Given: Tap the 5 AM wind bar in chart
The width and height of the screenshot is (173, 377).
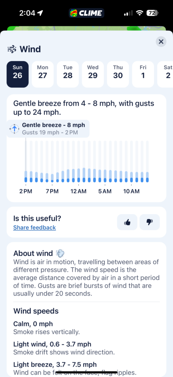Looking at the screenshot, I should point(105,162).
